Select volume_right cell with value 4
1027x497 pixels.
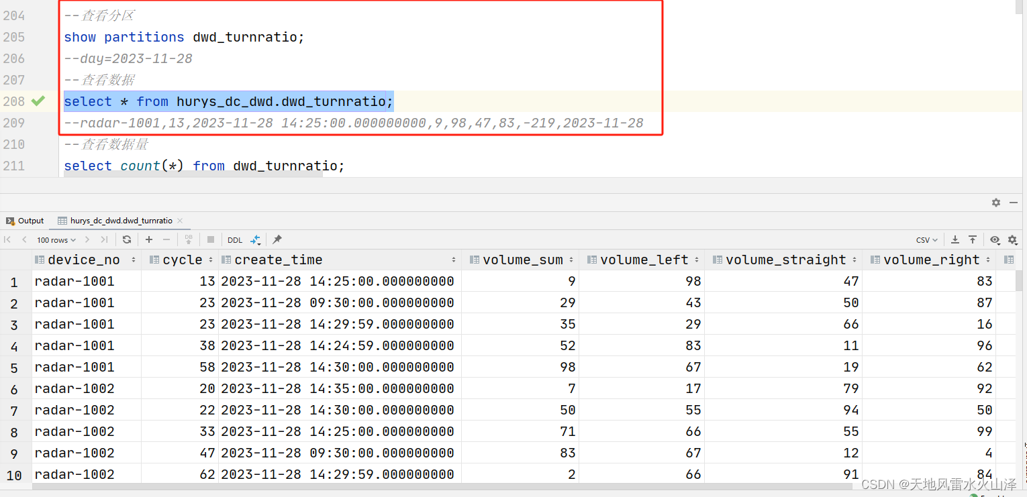tap(930, 453)
